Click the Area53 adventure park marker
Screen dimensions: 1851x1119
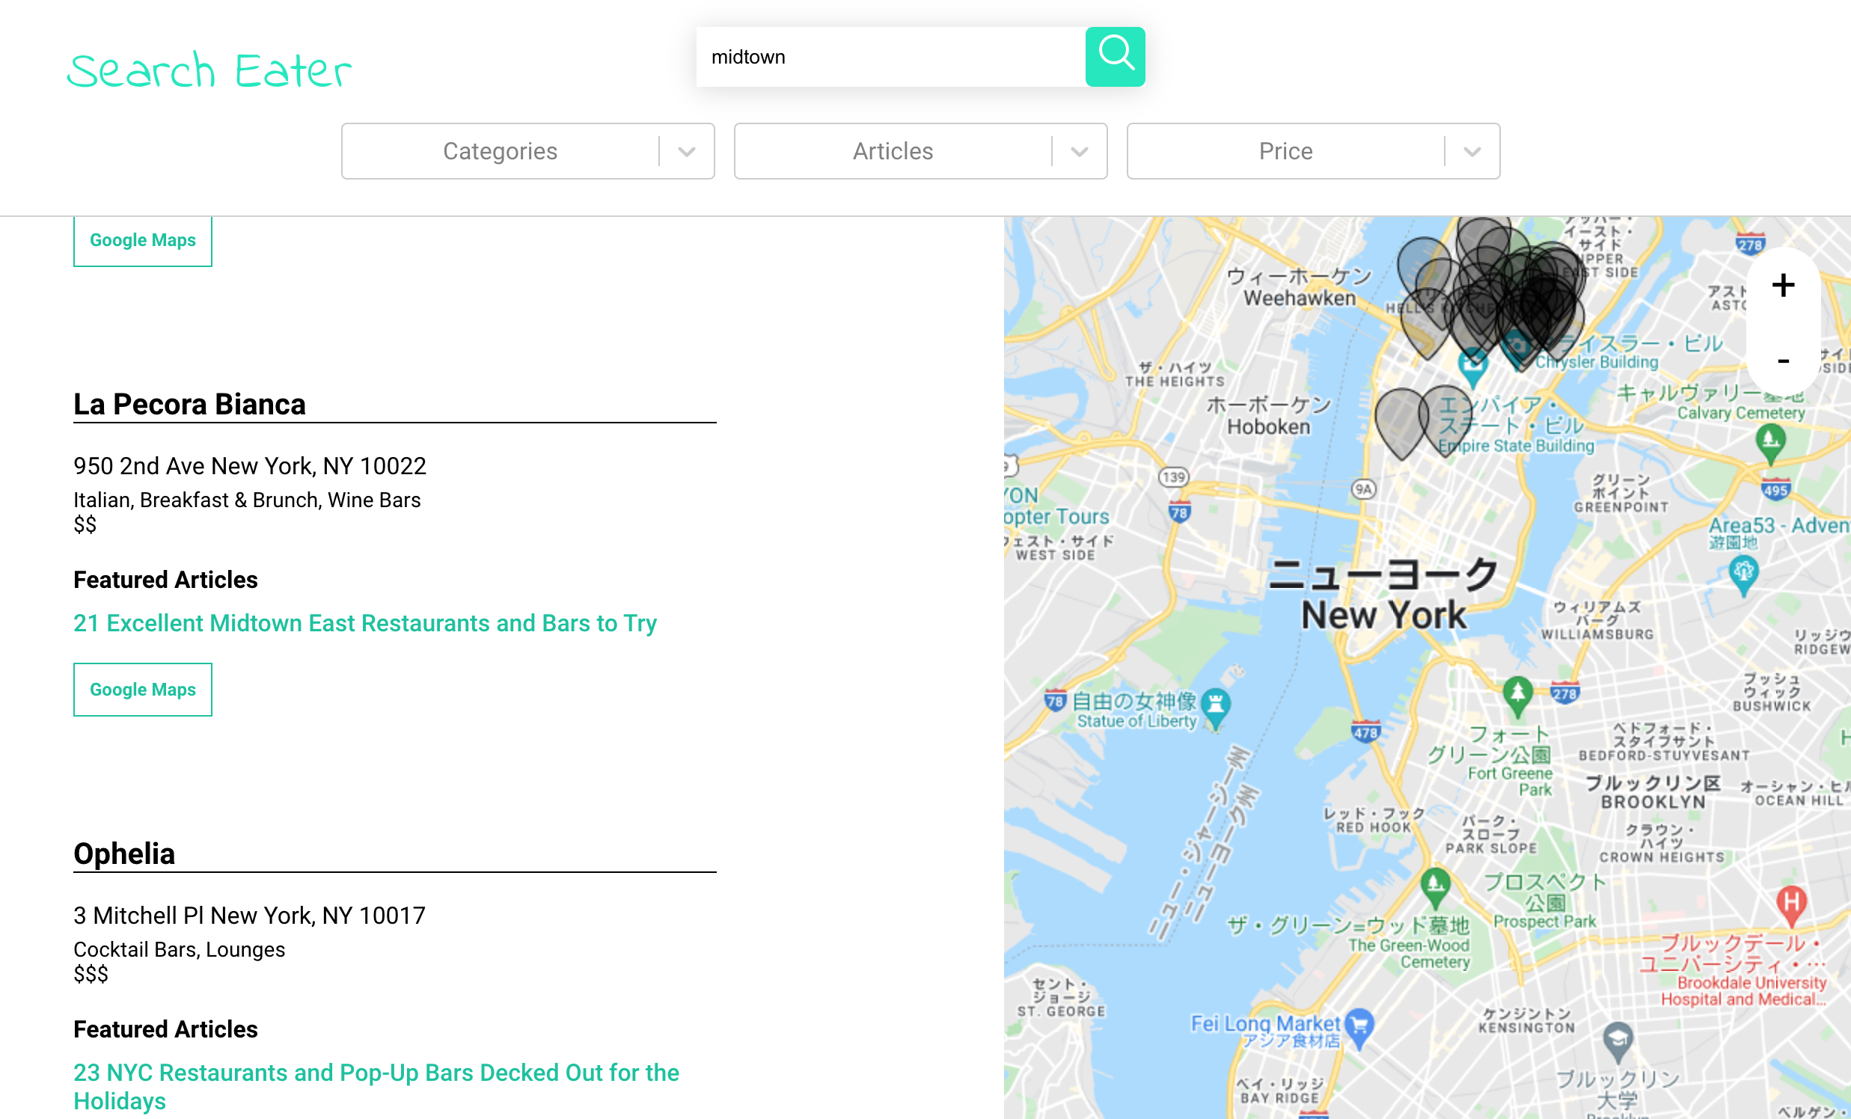pos(1743,576)
